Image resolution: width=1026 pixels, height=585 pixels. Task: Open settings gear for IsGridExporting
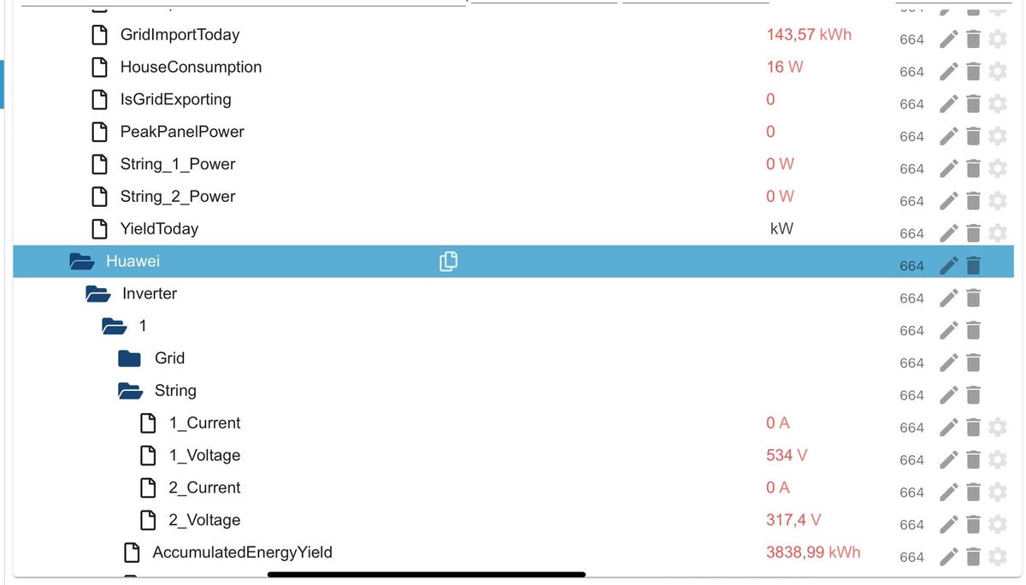[x=997, y=104]
